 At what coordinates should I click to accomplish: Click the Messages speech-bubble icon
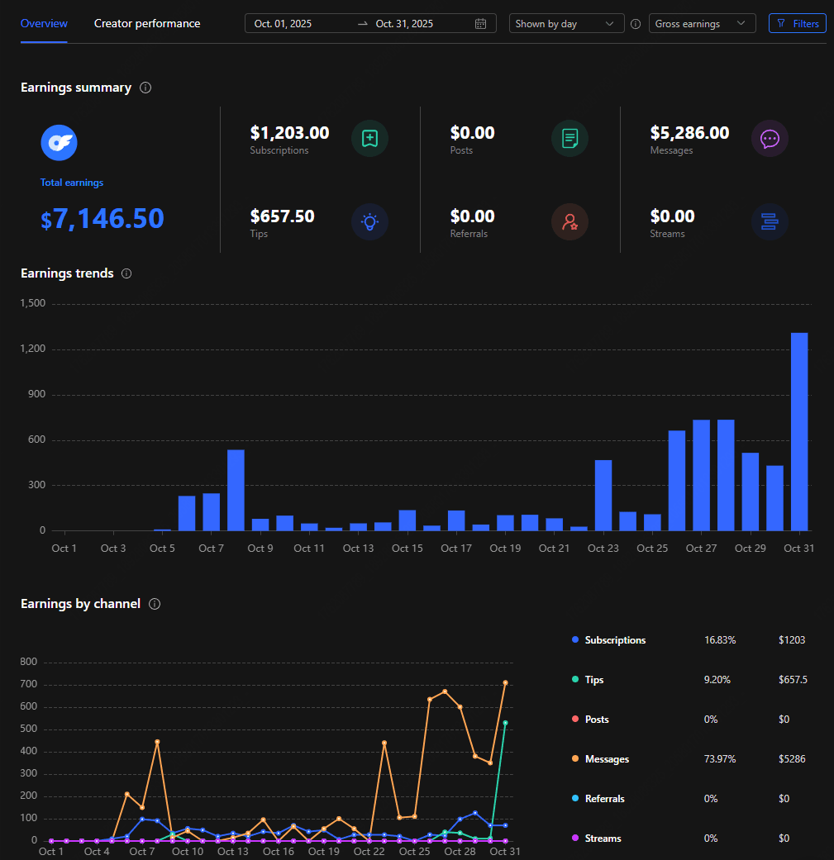770,138
